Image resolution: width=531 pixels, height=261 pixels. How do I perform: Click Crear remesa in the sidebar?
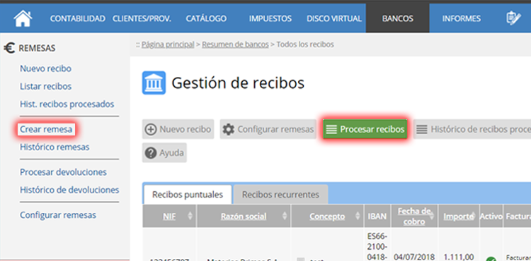point(46,129)
